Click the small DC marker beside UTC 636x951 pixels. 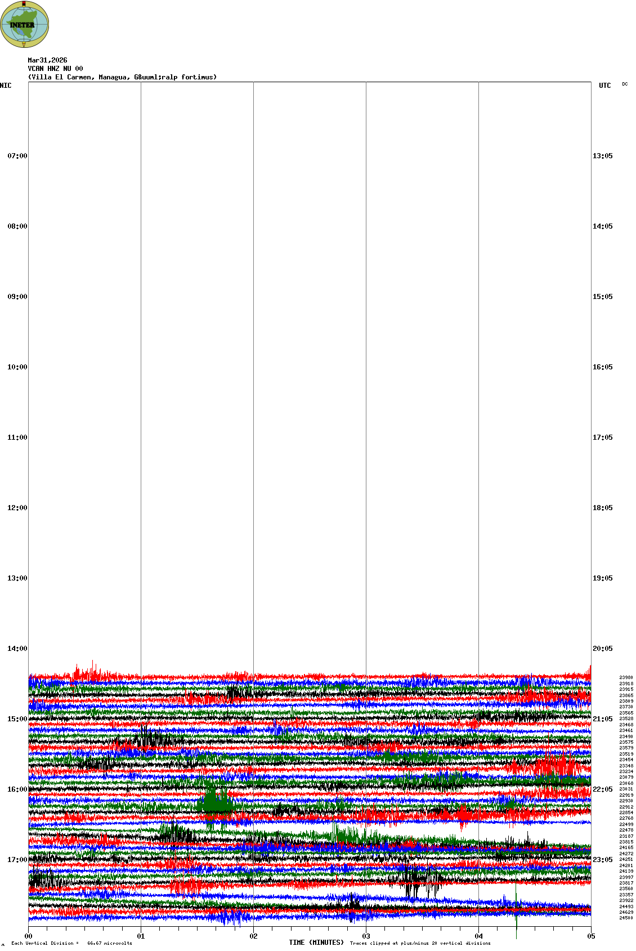tap(625, 84)
